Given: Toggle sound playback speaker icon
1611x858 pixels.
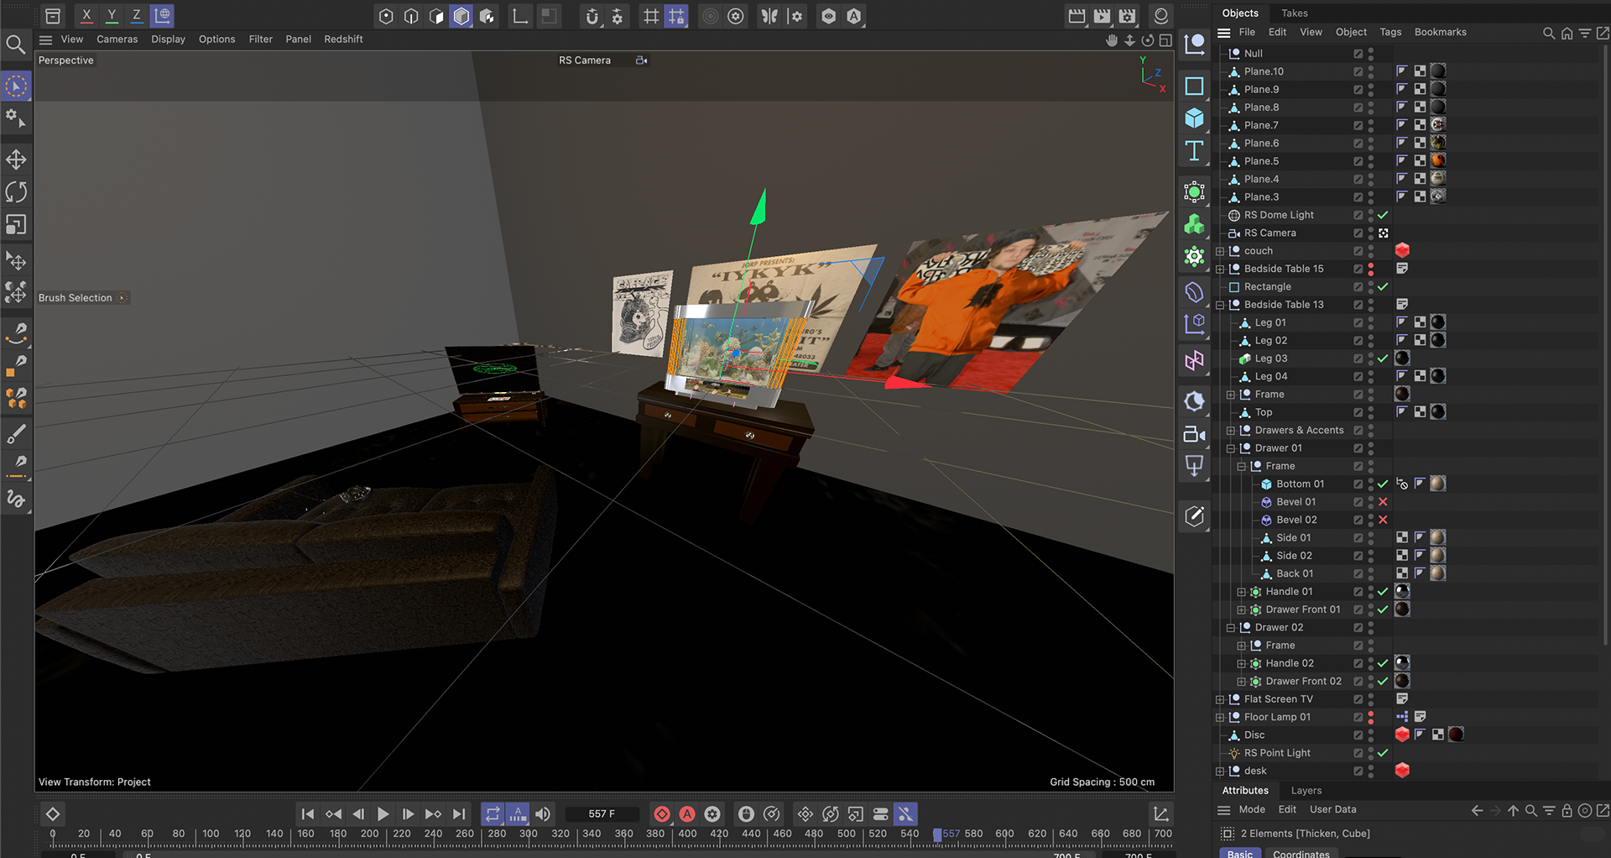Looking at the screenshot, I should pyautogui.click(x=543, y=814).
